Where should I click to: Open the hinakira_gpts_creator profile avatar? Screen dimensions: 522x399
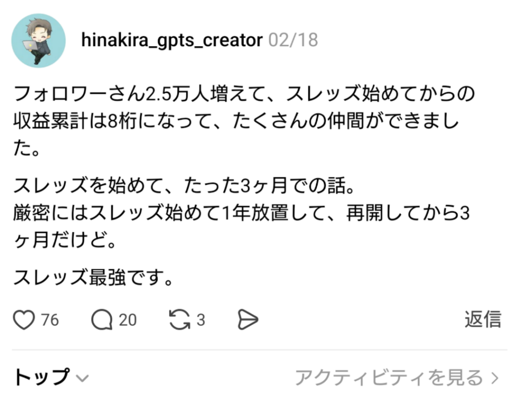[x=38, y=41]
